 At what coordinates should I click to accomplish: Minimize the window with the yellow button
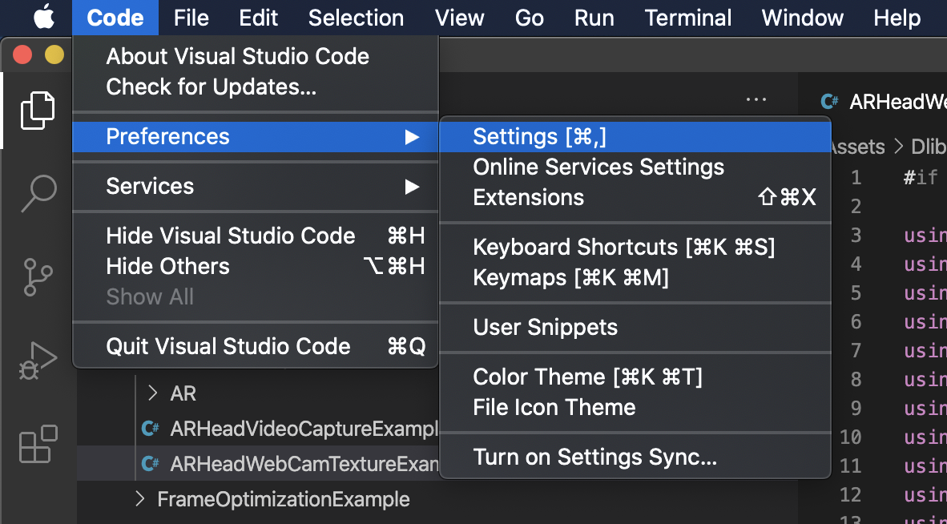[54, 55]
